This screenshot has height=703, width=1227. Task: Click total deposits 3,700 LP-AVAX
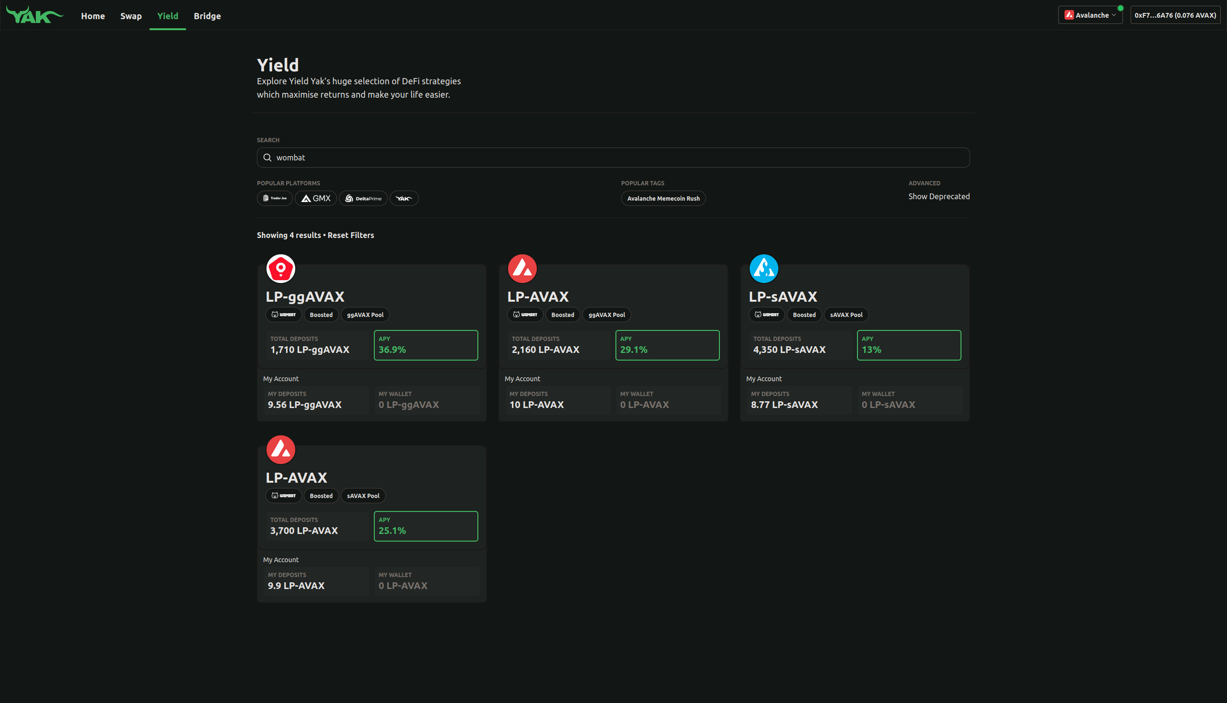coord(317,526)
